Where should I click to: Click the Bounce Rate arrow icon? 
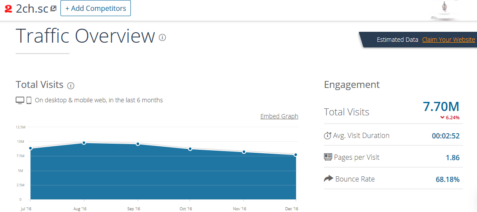point(328,178)
